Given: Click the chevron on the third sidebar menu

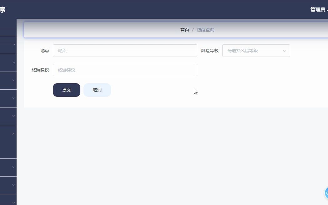Looking at the screenshot, I should tap(13, 80).
